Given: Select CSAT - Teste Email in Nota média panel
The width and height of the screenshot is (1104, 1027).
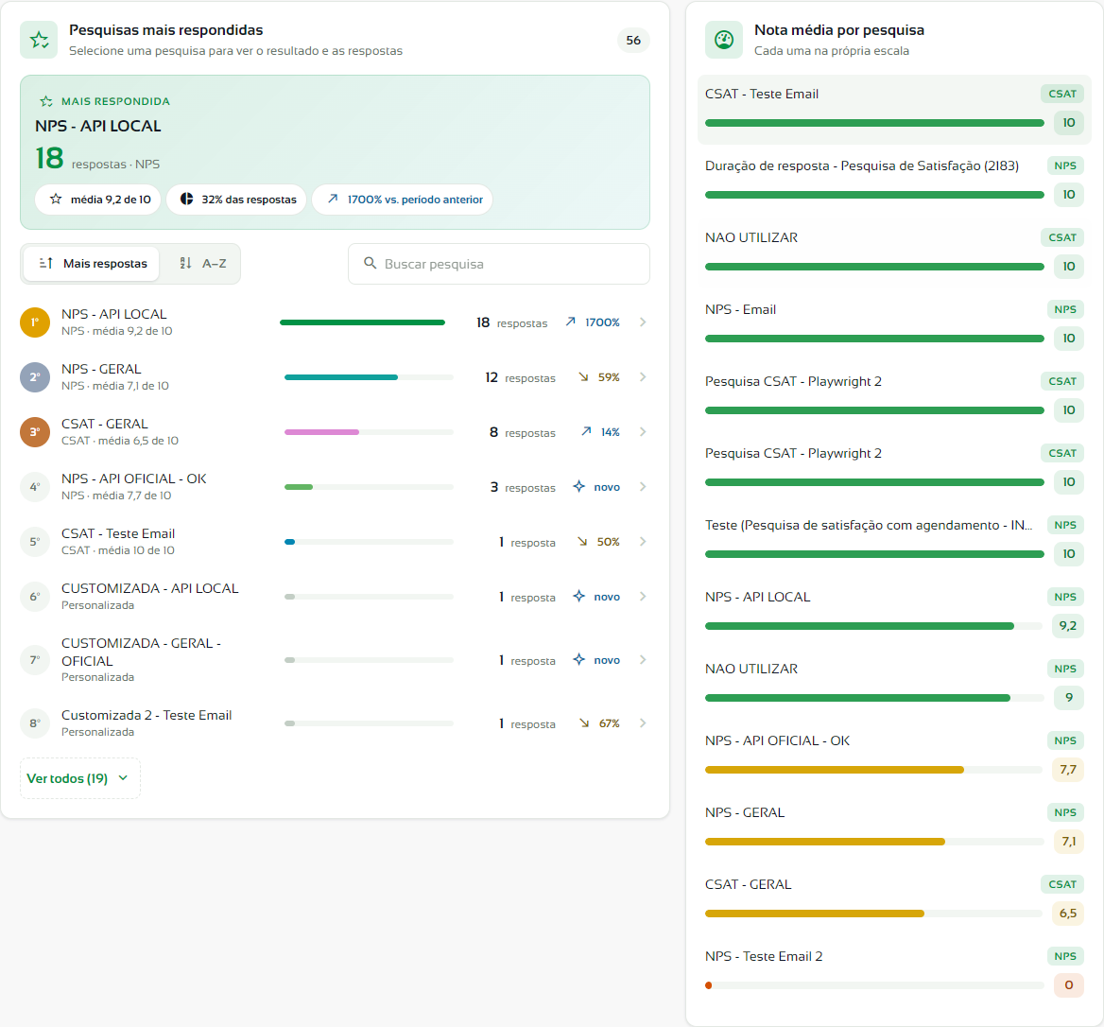Looking at the screenshot, I should (x=894, y=109).
